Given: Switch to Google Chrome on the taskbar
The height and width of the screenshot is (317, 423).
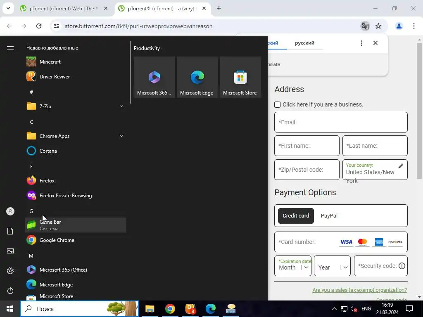Looking at the screenshot, I should tap(170, 309).
